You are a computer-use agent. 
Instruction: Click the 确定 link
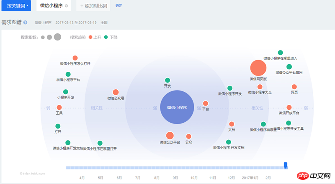click(119, 6)
